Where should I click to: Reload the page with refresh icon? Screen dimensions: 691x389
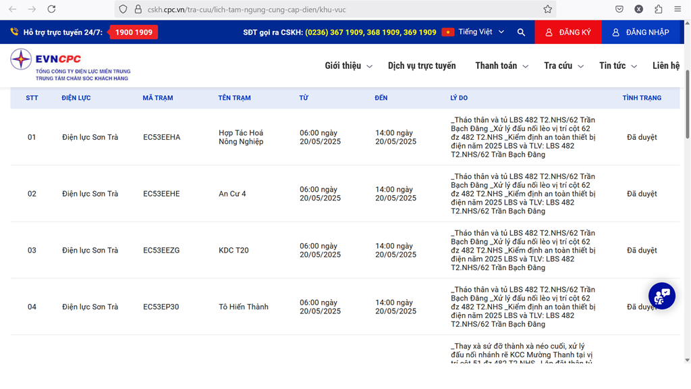point(51,9)
